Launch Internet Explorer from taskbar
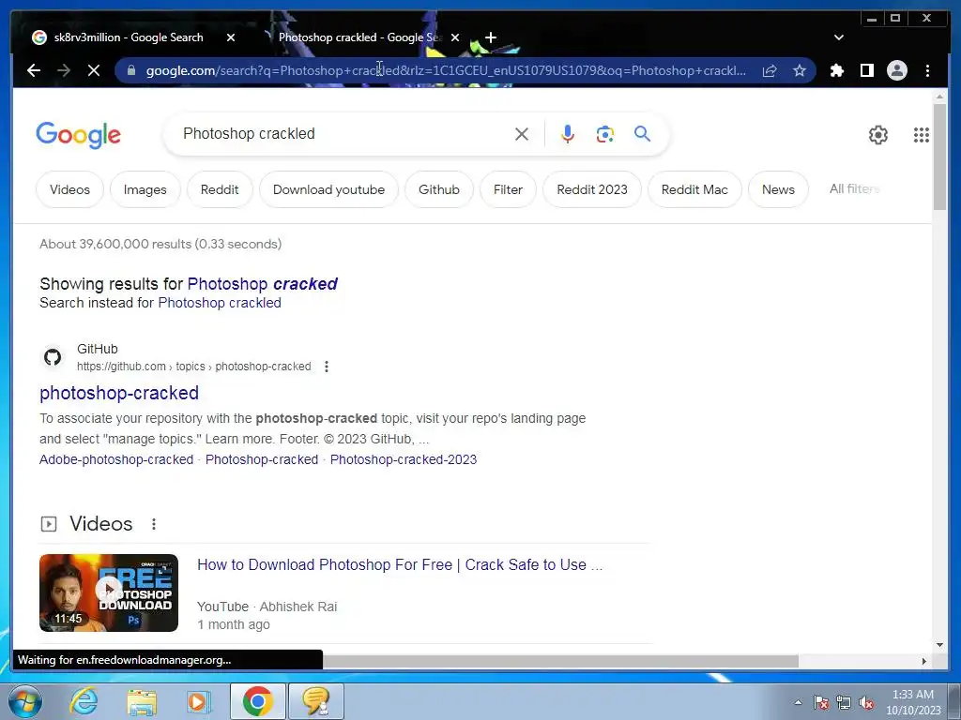The image size is (961, 720). tap(83, 701)
